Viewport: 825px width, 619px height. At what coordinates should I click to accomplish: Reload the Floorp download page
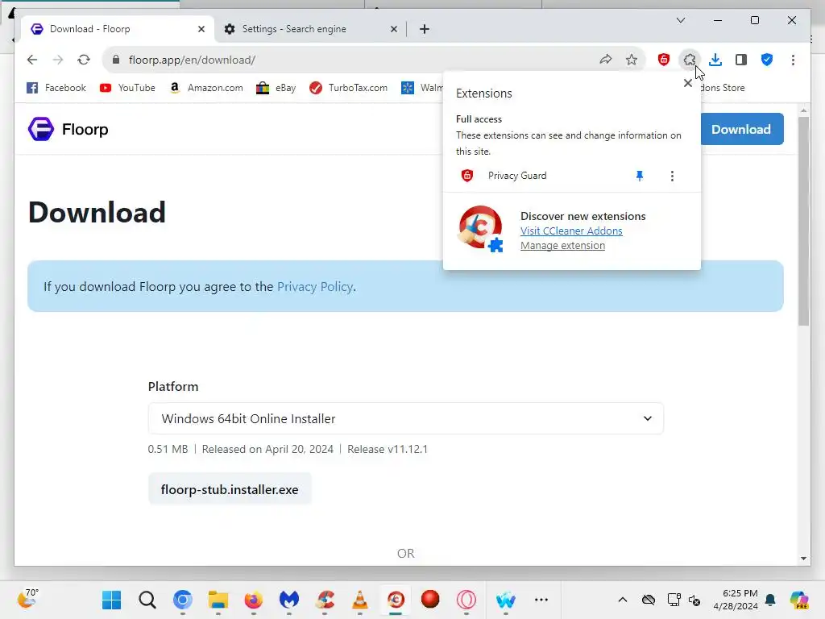point(84,60)
